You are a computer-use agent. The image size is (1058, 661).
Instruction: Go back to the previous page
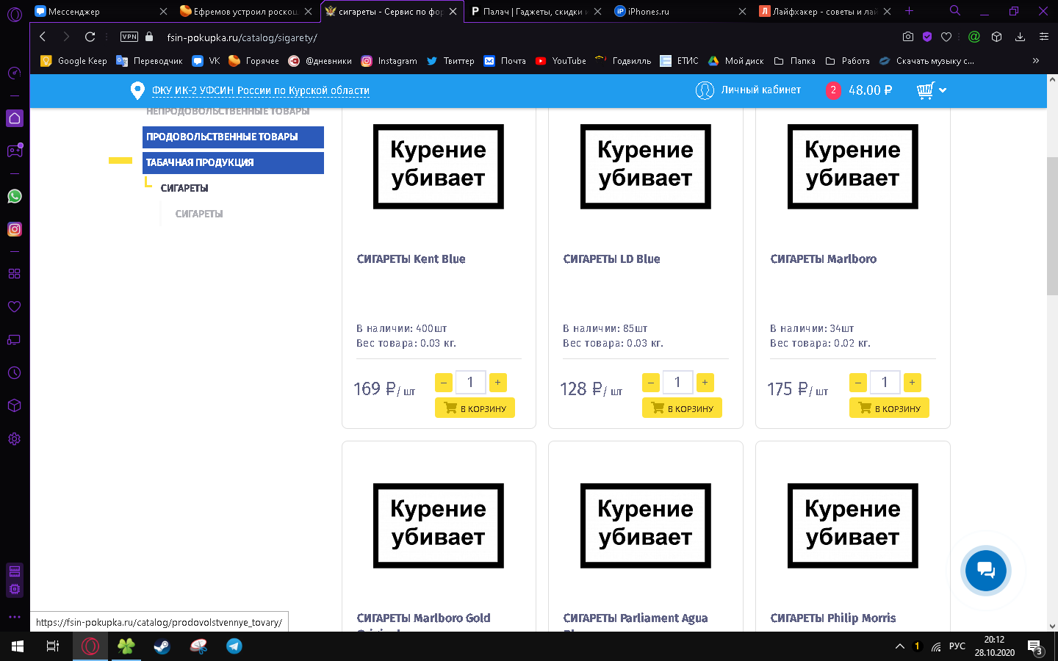[43, 37]
